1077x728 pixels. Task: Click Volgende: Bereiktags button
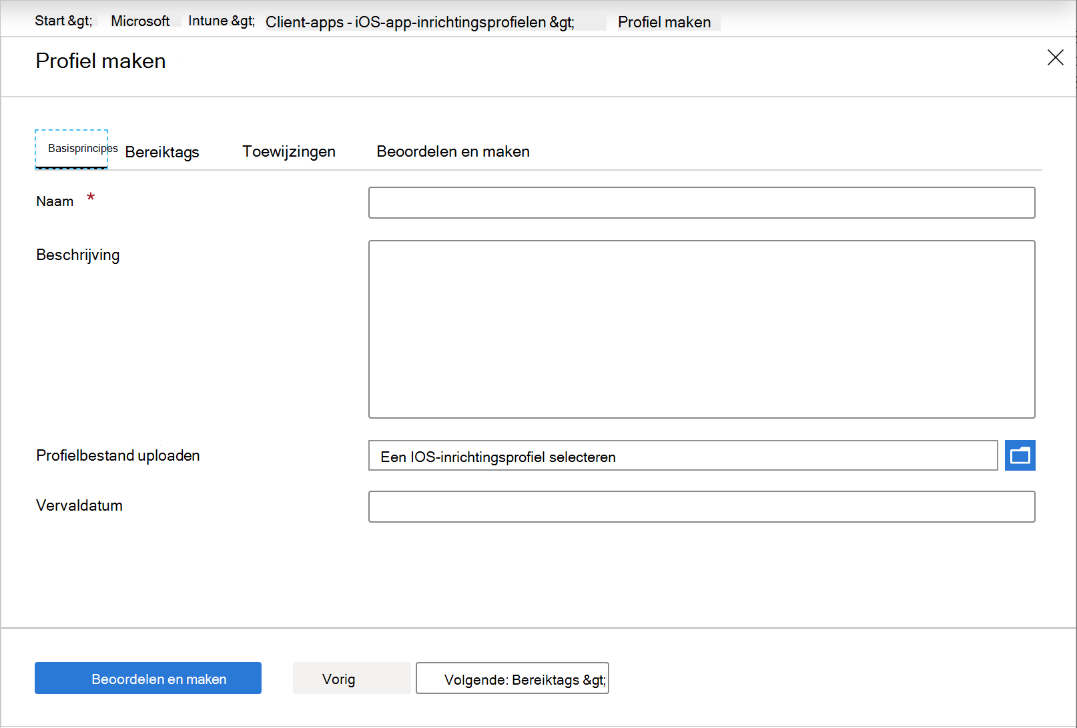coord(512,678)
